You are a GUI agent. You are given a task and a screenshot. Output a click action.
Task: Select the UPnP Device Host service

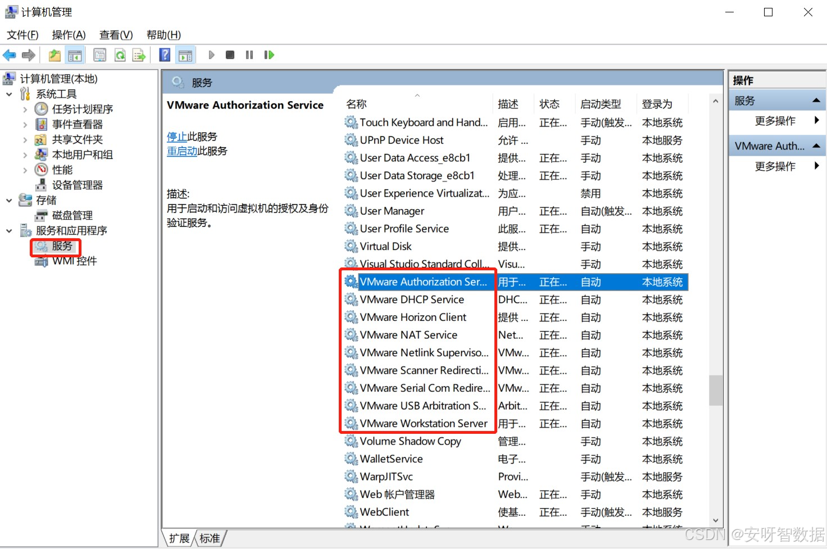pyautogui.click(x=516, y=140)
